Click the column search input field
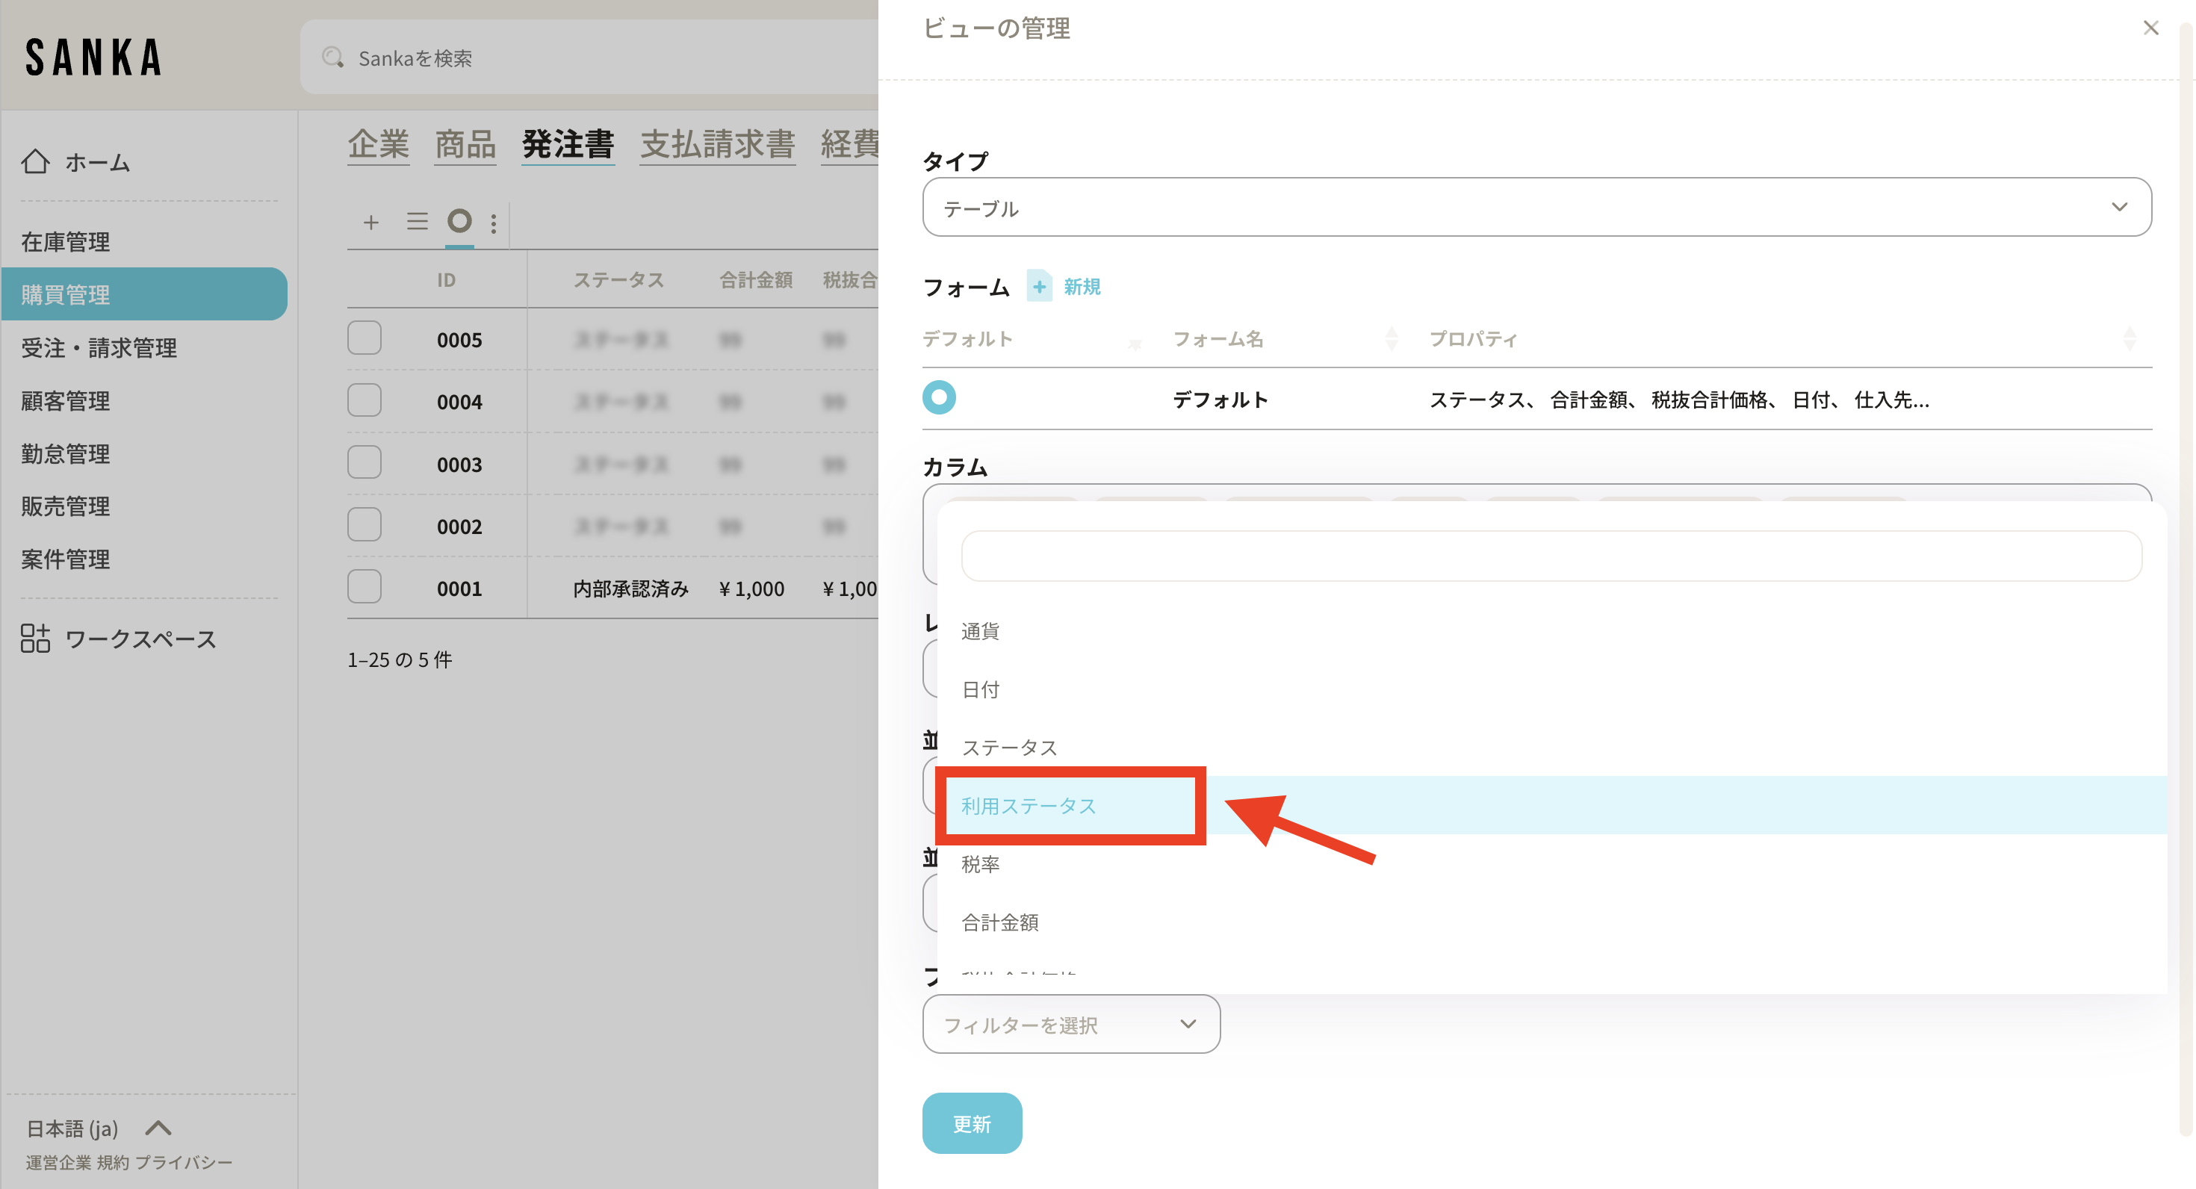The width and height of the screenshot is (2196, 1189). coord(1551,556)
